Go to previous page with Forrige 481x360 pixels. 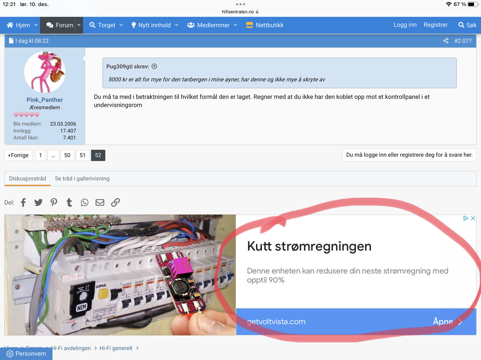pyautogui.click(x=18, y=155)
